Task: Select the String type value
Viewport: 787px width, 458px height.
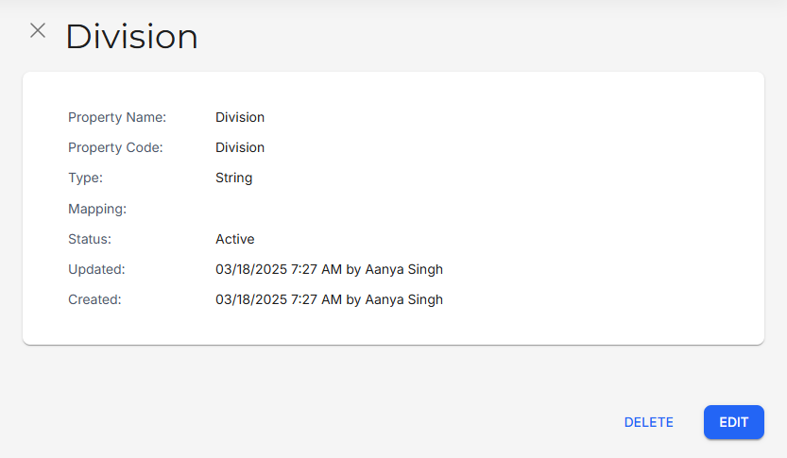Action: [x=233, y=178]
